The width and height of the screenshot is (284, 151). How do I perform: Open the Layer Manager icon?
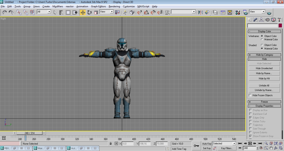click(215, 12)
